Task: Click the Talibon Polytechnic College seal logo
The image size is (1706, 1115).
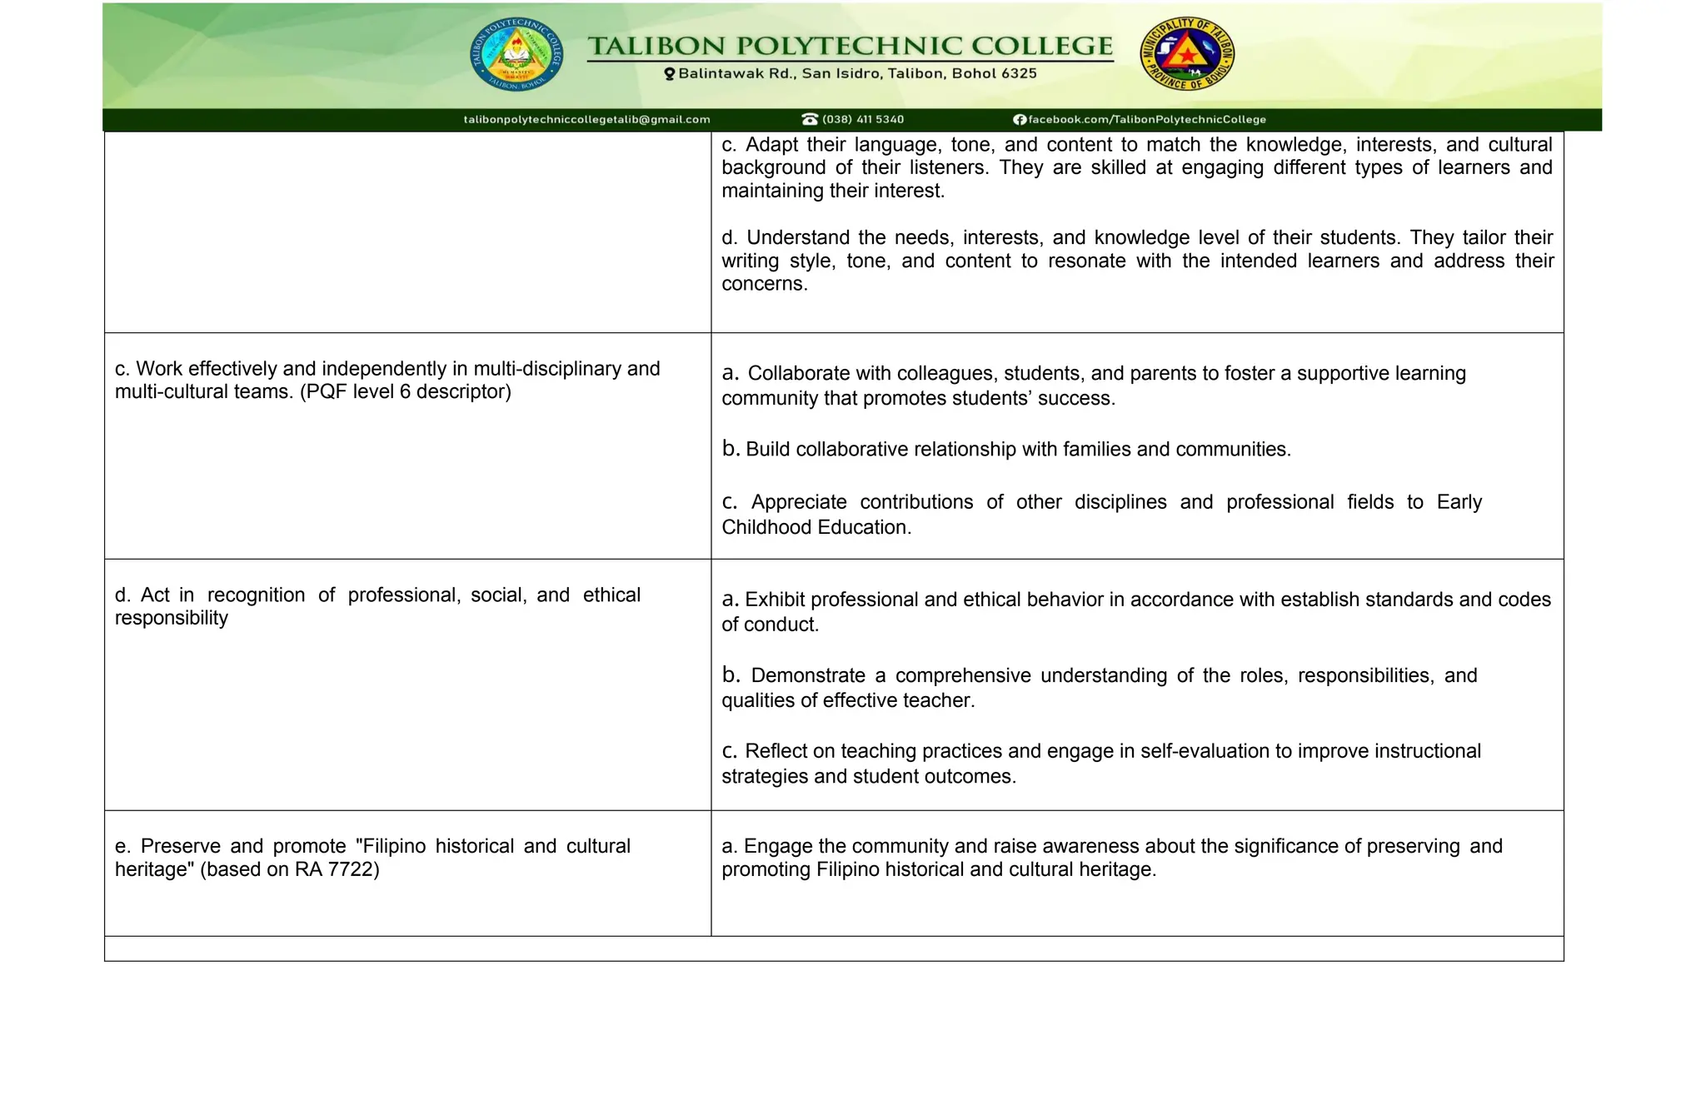Action: (x=516, y=55)
